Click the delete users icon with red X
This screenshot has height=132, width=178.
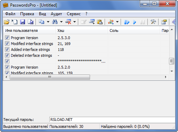click(68, 22)
